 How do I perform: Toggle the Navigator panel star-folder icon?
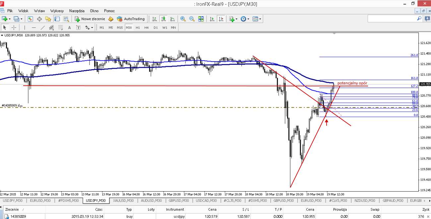(48, 19)
